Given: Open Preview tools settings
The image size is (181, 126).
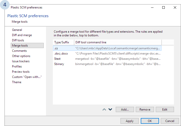Looking at the screenshot, I should [21, 72].
